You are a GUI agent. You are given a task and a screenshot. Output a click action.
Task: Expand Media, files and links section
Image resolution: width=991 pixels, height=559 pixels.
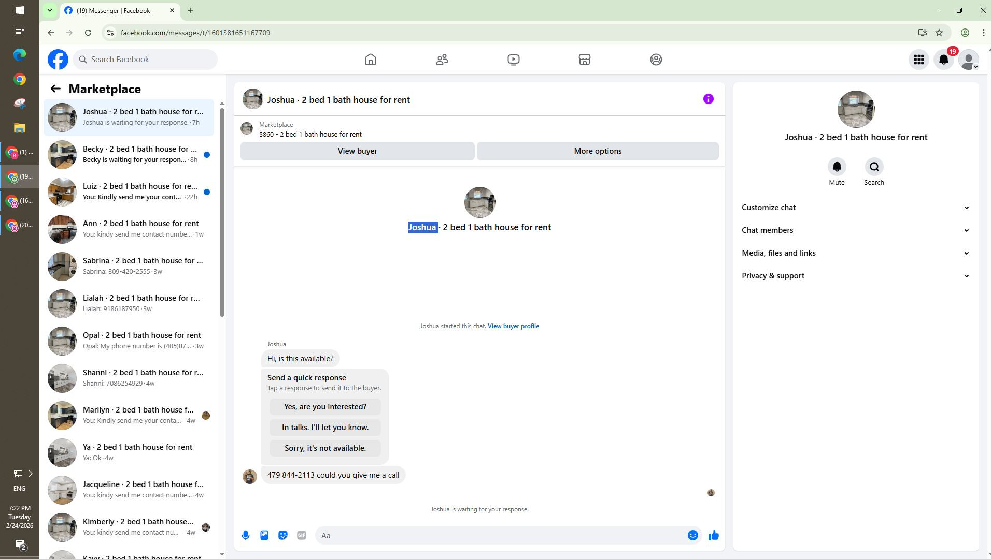click(856, 253)
